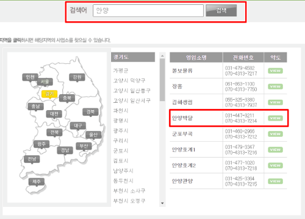
Task: Select 울산 region marker on map
Action: pyautogui.click(x=93, y=135)
